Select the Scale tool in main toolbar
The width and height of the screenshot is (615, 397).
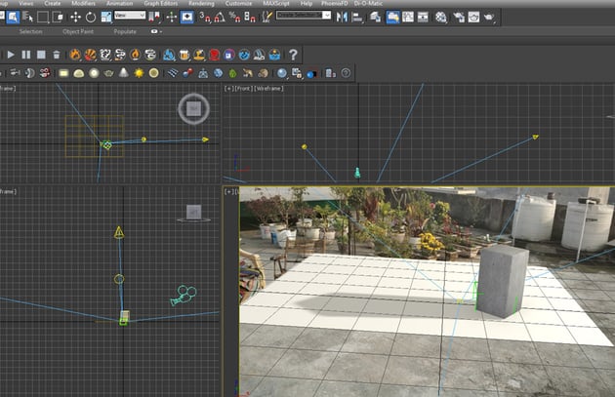[106, 17]
